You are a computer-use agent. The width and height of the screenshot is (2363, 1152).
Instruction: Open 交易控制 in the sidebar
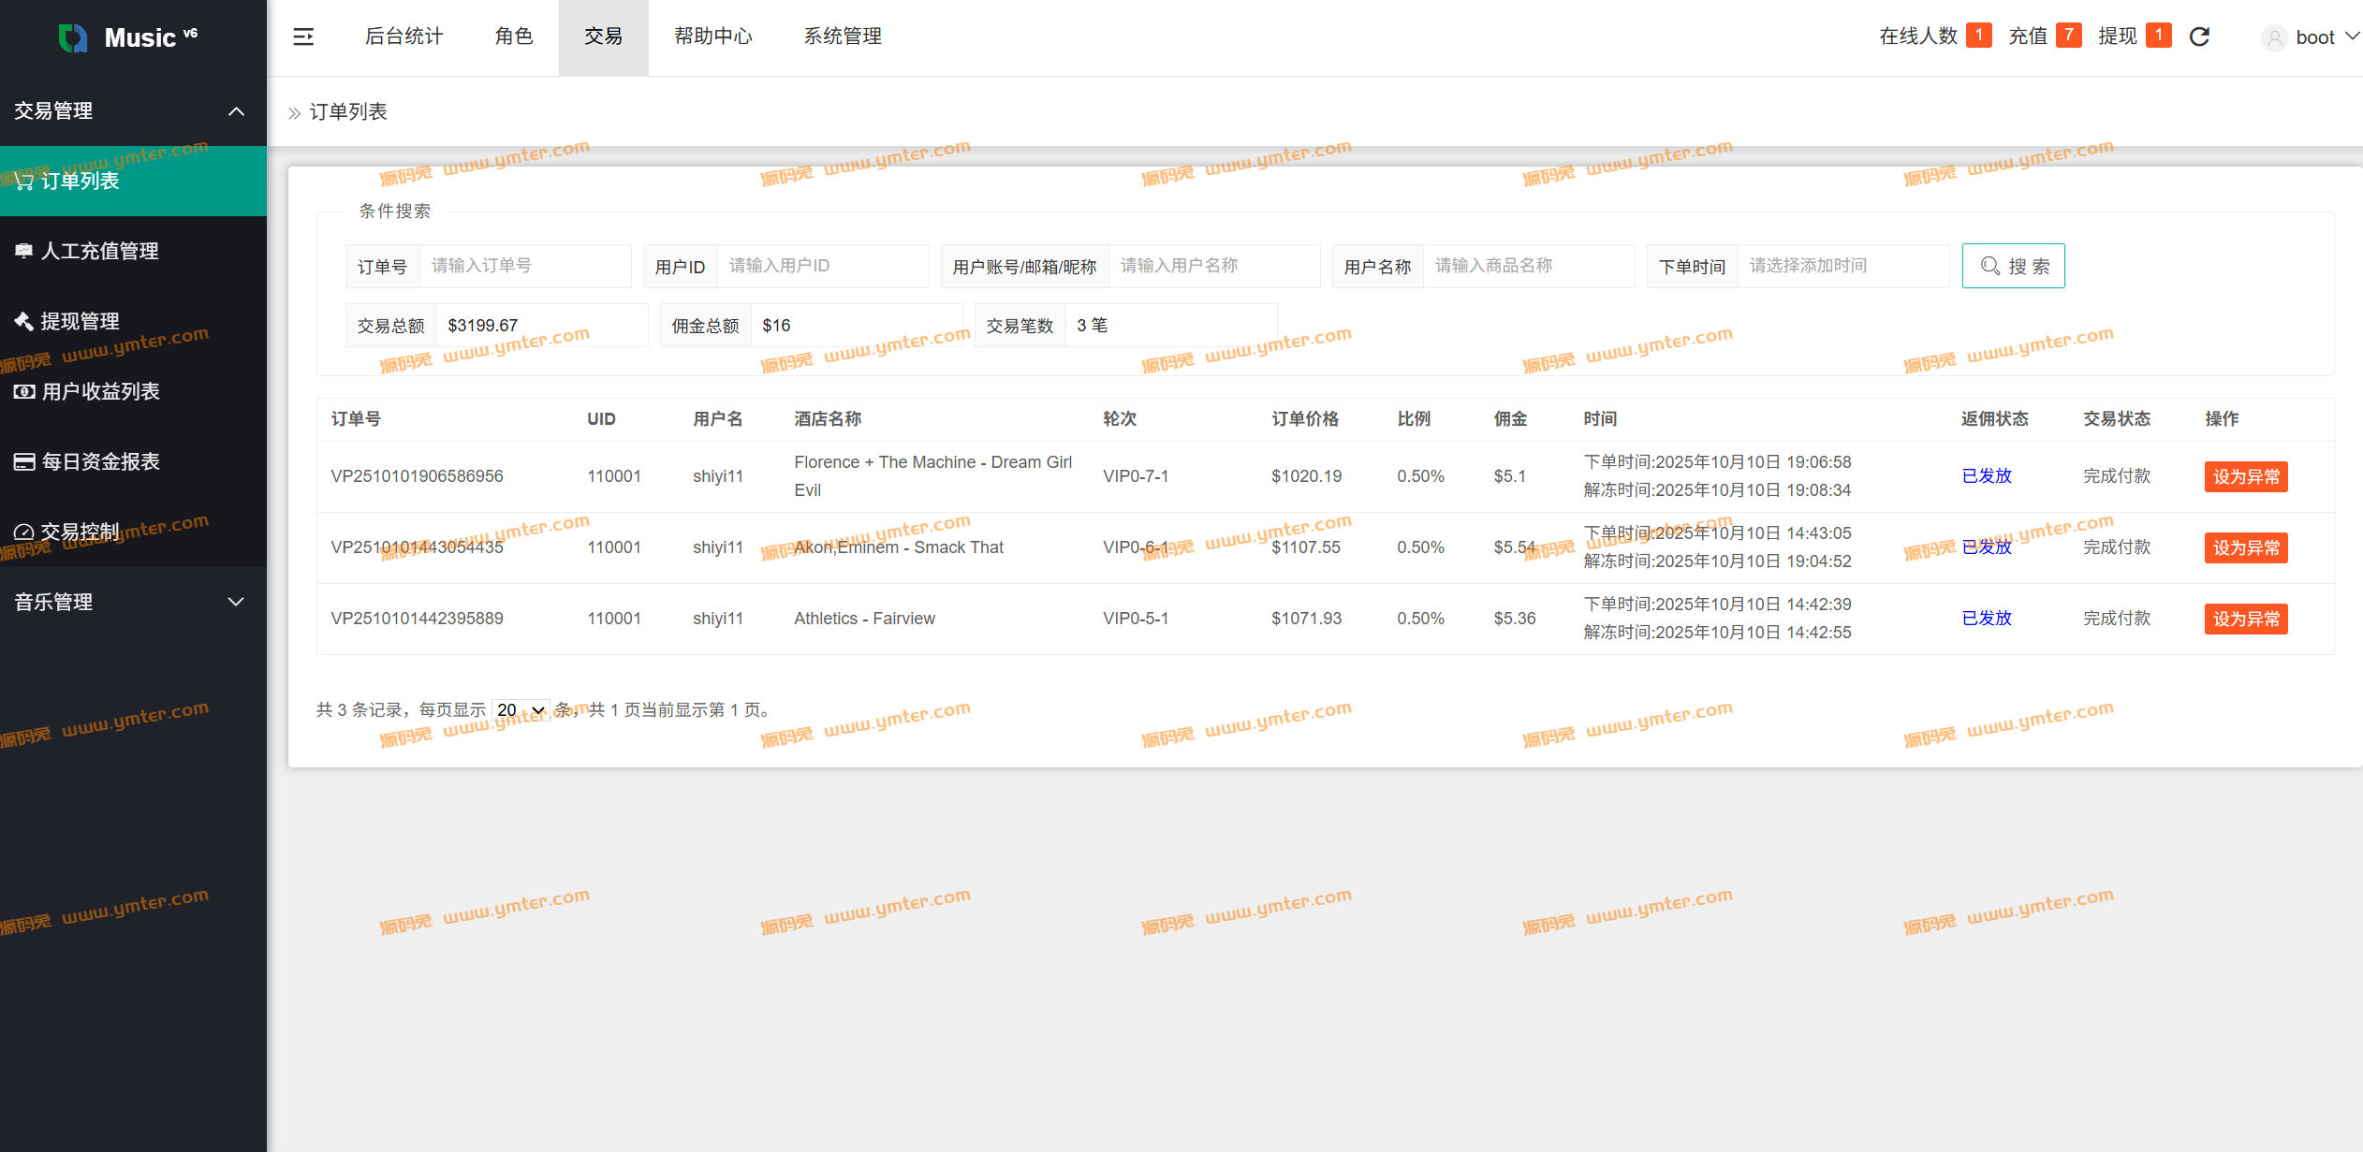click(x=80, y=532)
